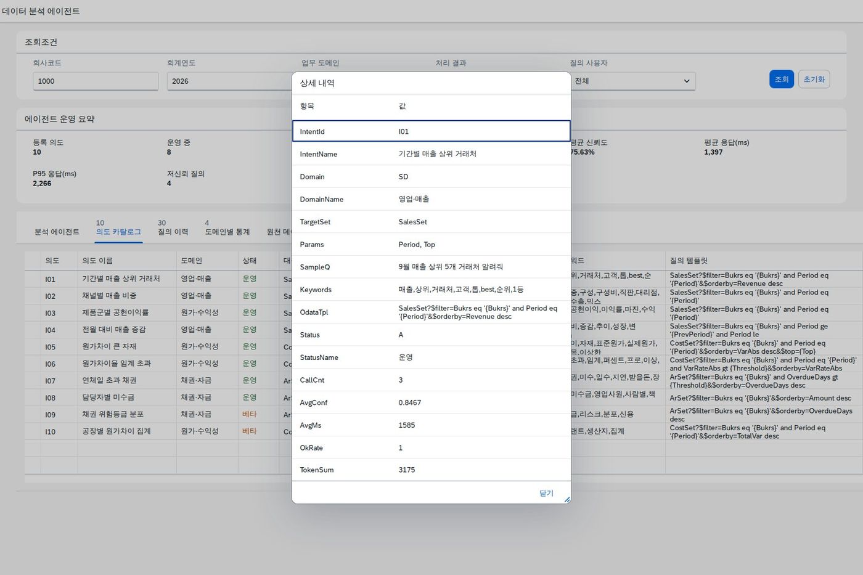Switch to the 질의 이력 tab

point(173,232)
